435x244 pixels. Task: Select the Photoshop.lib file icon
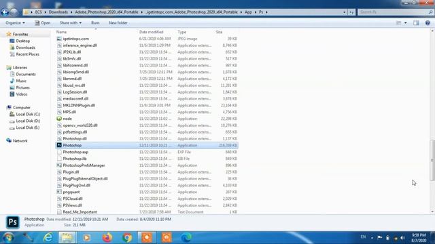point(59,159)
